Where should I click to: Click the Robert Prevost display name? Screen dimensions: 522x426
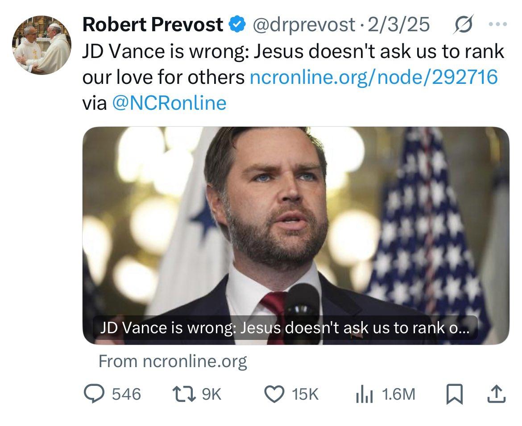[153, 25]
